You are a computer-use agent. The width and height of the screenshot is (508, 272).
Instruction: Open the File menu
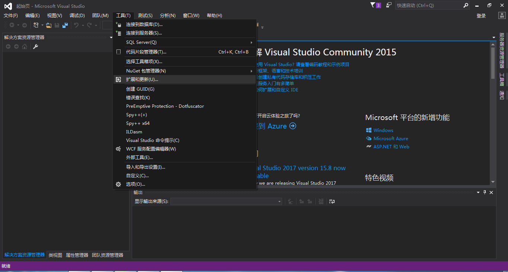tap(11, 16)
